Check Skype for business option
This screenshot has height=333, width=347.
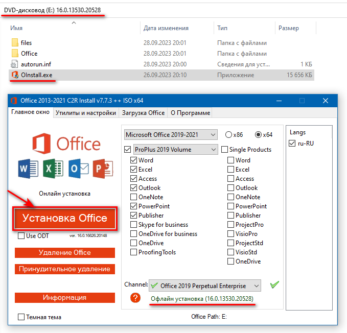point(134,224)
